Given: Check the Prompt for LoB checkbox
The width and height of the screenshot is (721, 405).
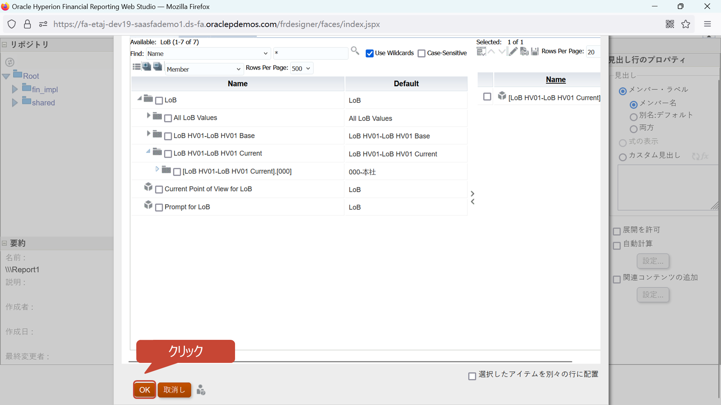Looking at the screenshot, I should [159, 207].
